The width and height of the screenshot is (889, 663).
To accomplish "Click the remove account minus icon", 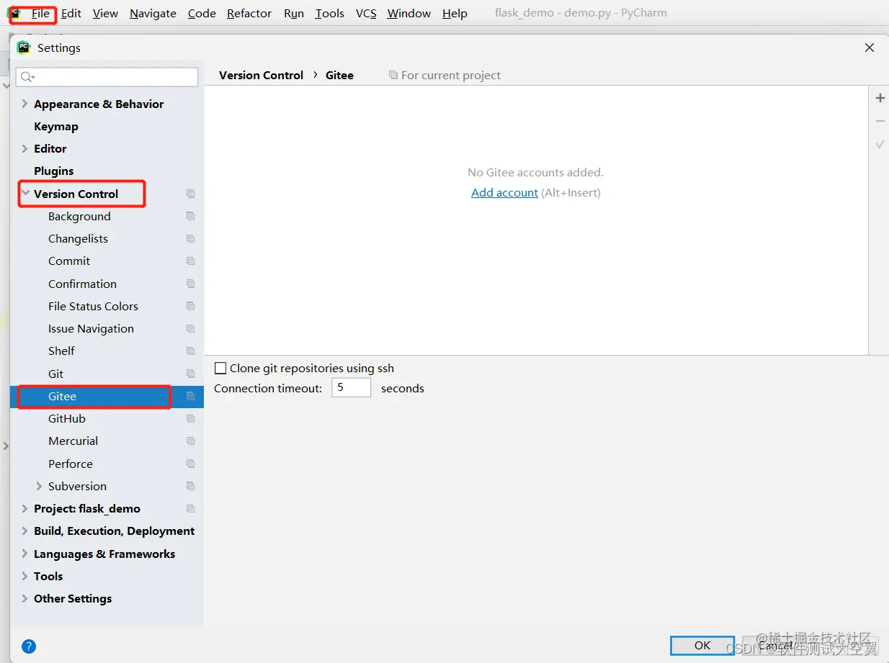I will (x=880, y=121).
